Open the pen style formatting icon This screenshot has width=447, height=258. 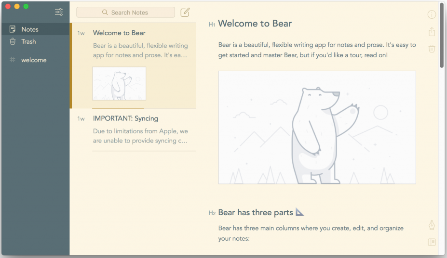(x=432, y=225)
